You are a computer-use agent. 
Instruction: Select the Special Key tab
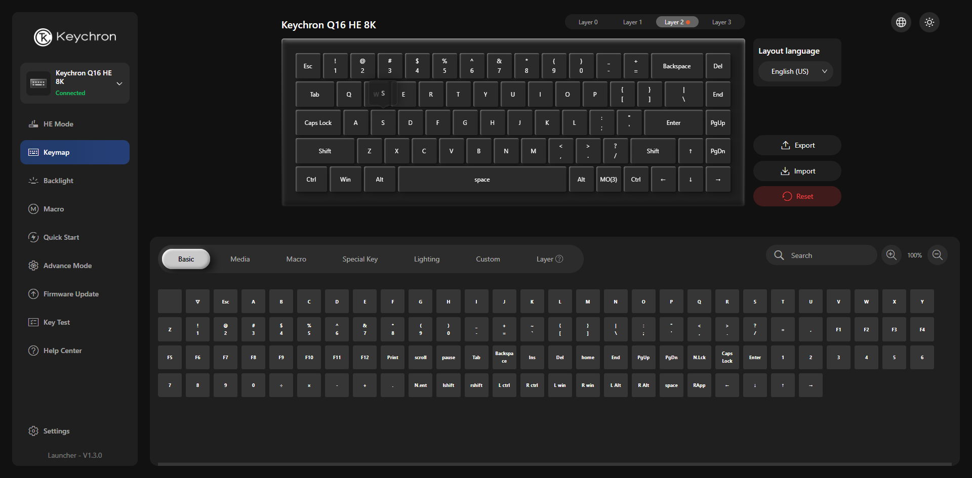pyautogui.click(x=360, y=259)
